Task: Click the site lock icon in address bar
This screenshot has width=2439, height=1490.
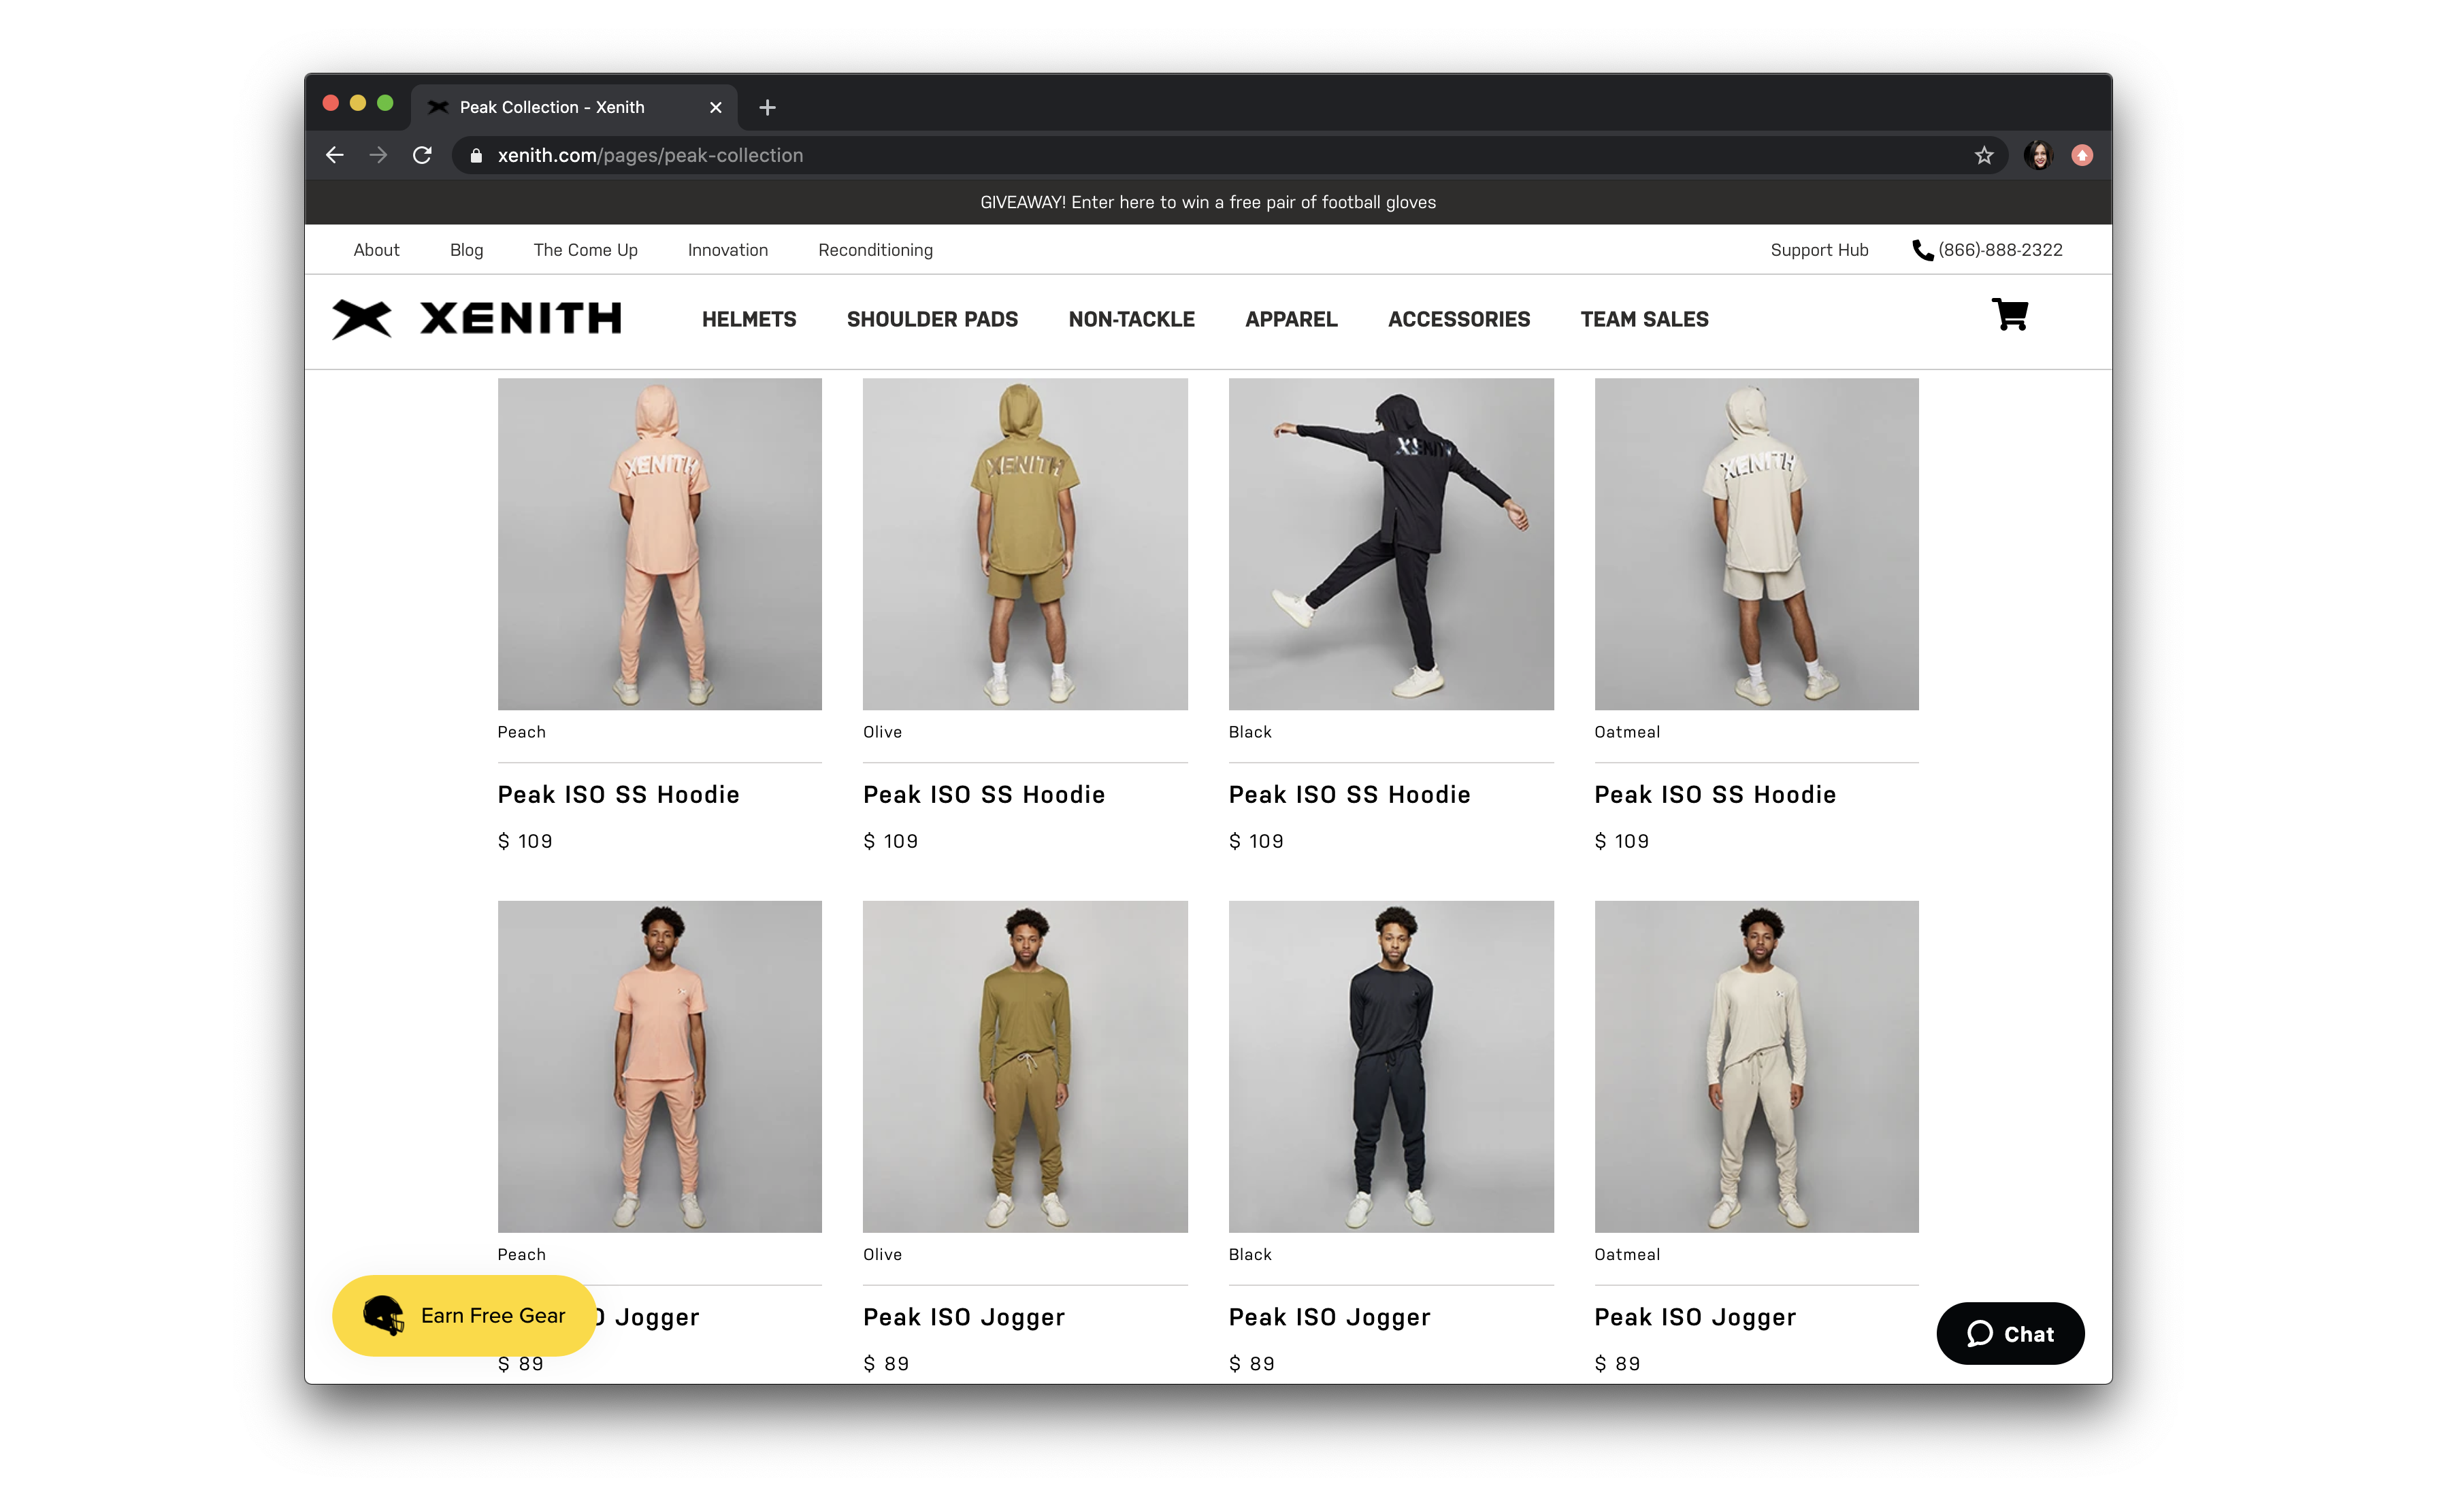Action: [x=476, y=155]
